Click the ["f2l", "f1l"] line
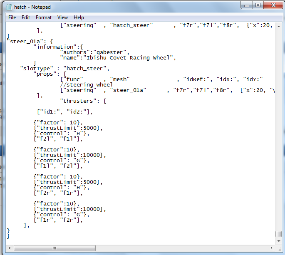 tap(58, 139)
